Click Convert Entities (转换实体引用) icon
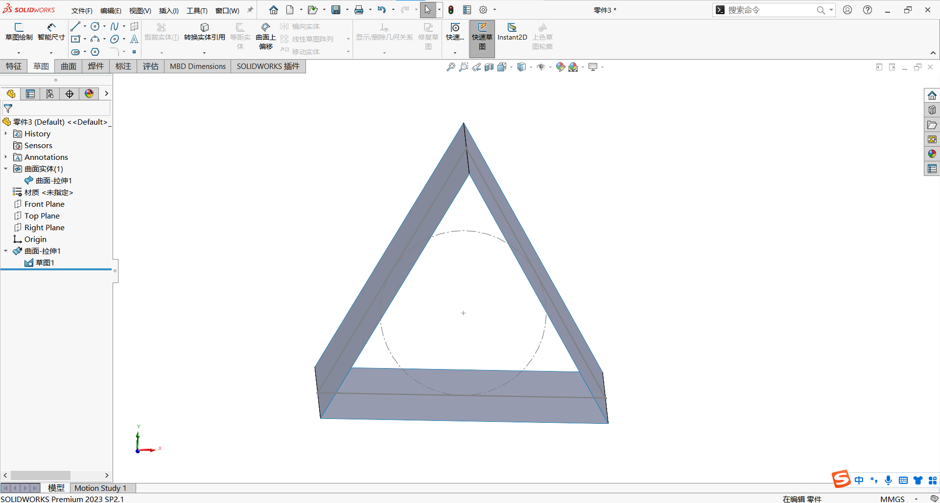940x503 pixels. [x=204, y=31]
